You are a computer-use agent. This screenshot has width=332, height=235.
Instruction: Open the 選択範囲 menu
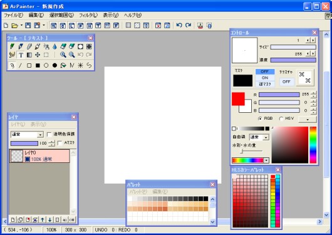tap(61, 15)
